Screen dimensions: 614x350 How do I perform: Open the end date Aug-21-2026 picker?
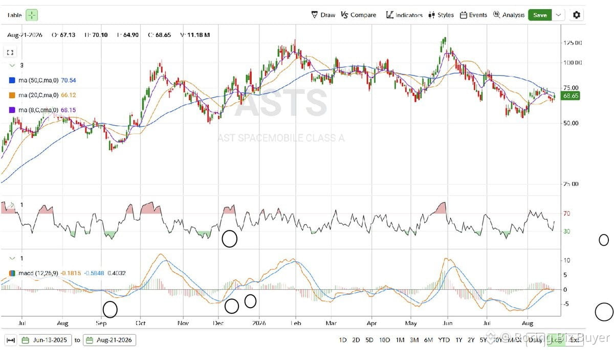109,340
